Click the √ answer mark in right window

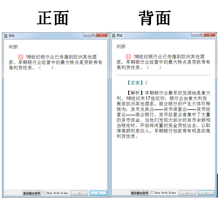pyautogui.click(x=146, y=82)
